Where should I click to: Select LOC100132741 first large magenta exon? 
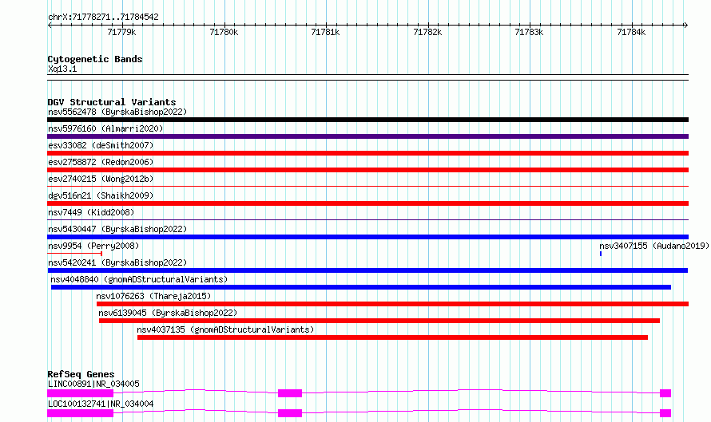point(80,413)
